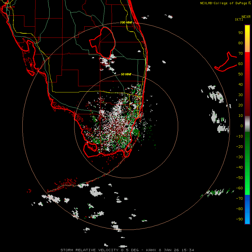The height and width of the screenshot is (252, 252).
Task: Click the 20 value on velocity scale
Action: 241,105
